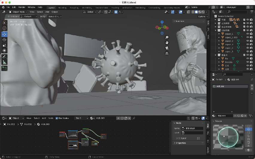Open the node editor Node menu

[x=51, y=118]
